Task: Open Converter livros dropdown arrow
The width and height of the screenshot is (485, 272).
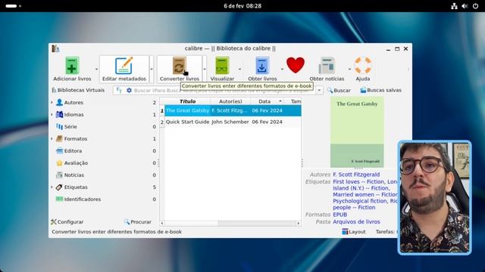Action: point(204,69)
